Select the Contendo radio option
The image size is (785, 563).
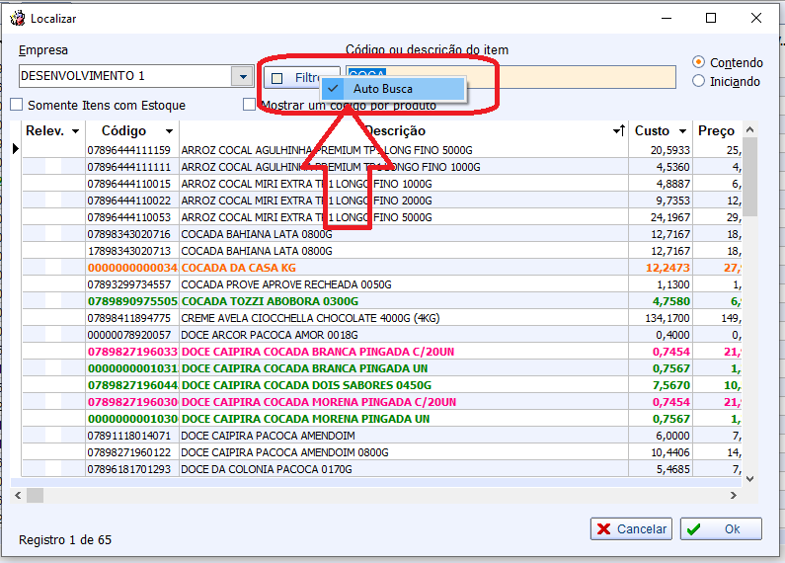pyautogui.click(x=699, y=61)
